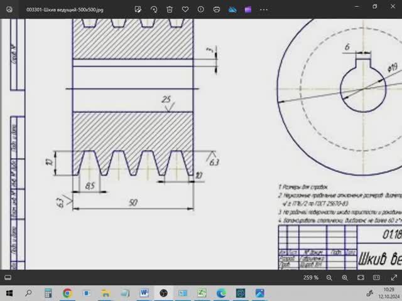Open taskbar Search magnifier
402x301 pixels.
[28, 293]
